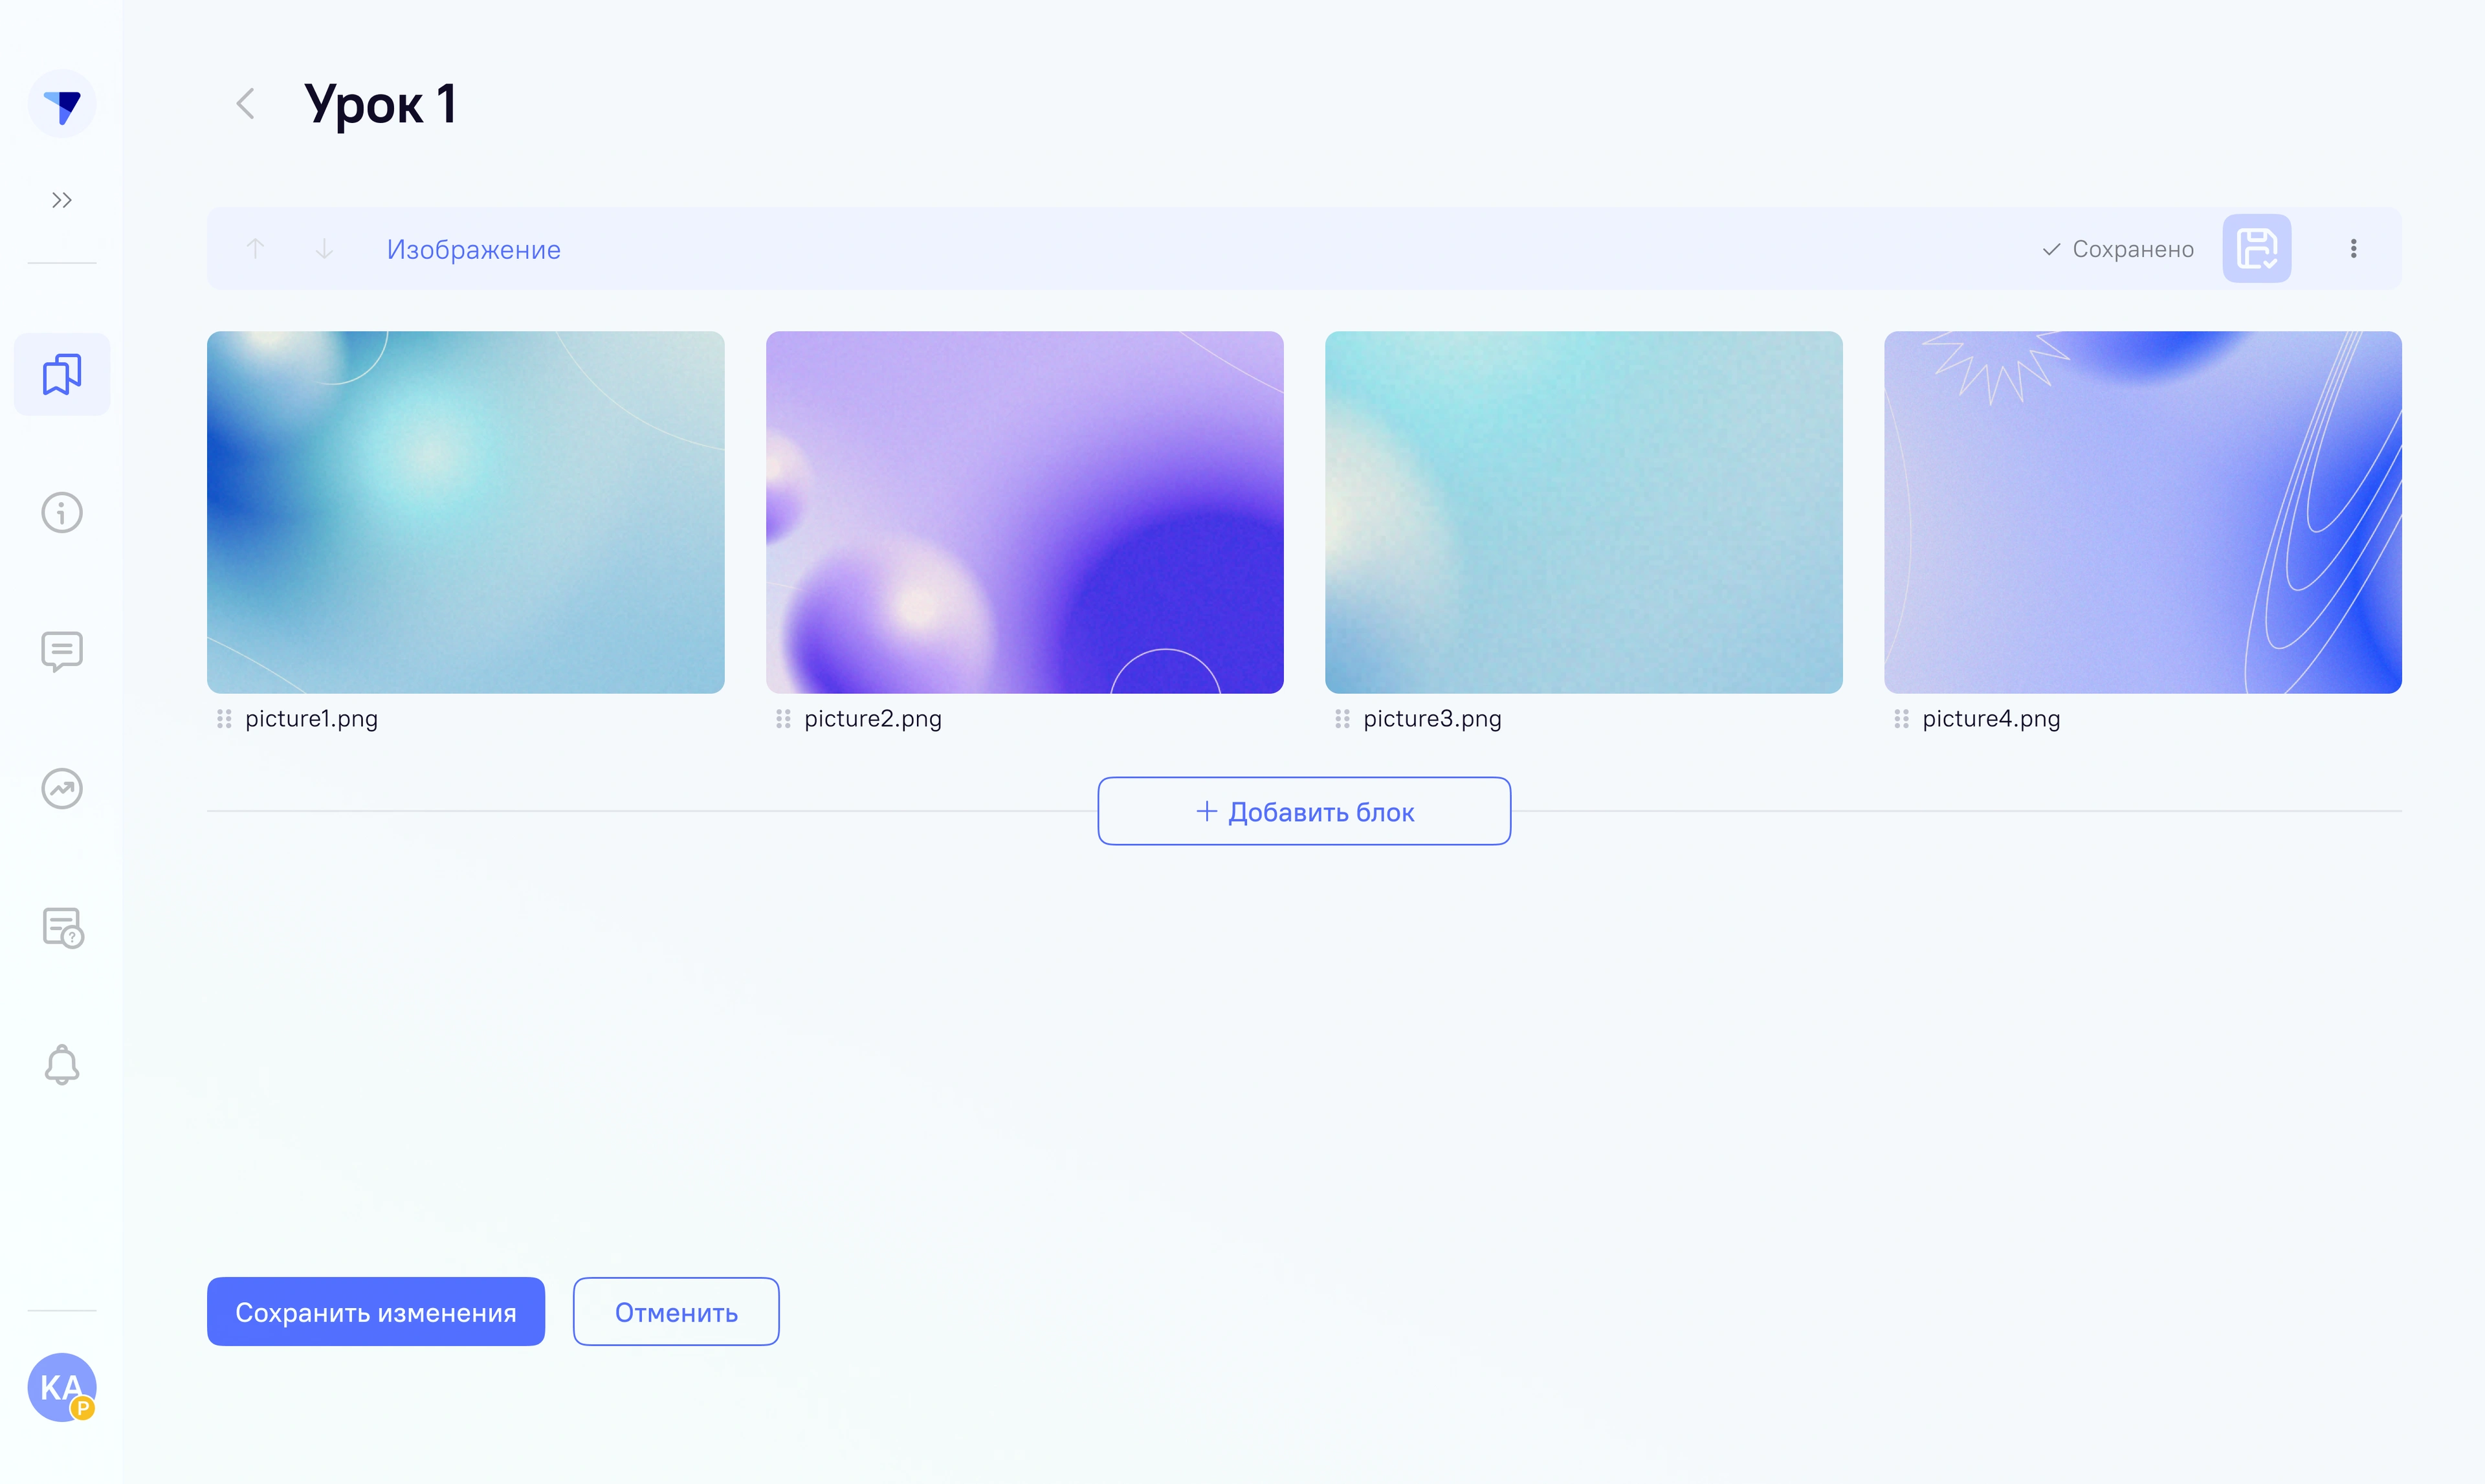Open the three-dot block options menu
The image size is (2485, 1484).
pos(2354,248)
